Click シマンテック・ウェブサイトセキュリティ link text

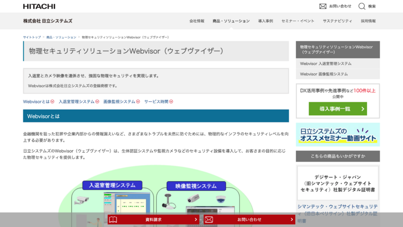pyautogui.click(x=338, y=213)
